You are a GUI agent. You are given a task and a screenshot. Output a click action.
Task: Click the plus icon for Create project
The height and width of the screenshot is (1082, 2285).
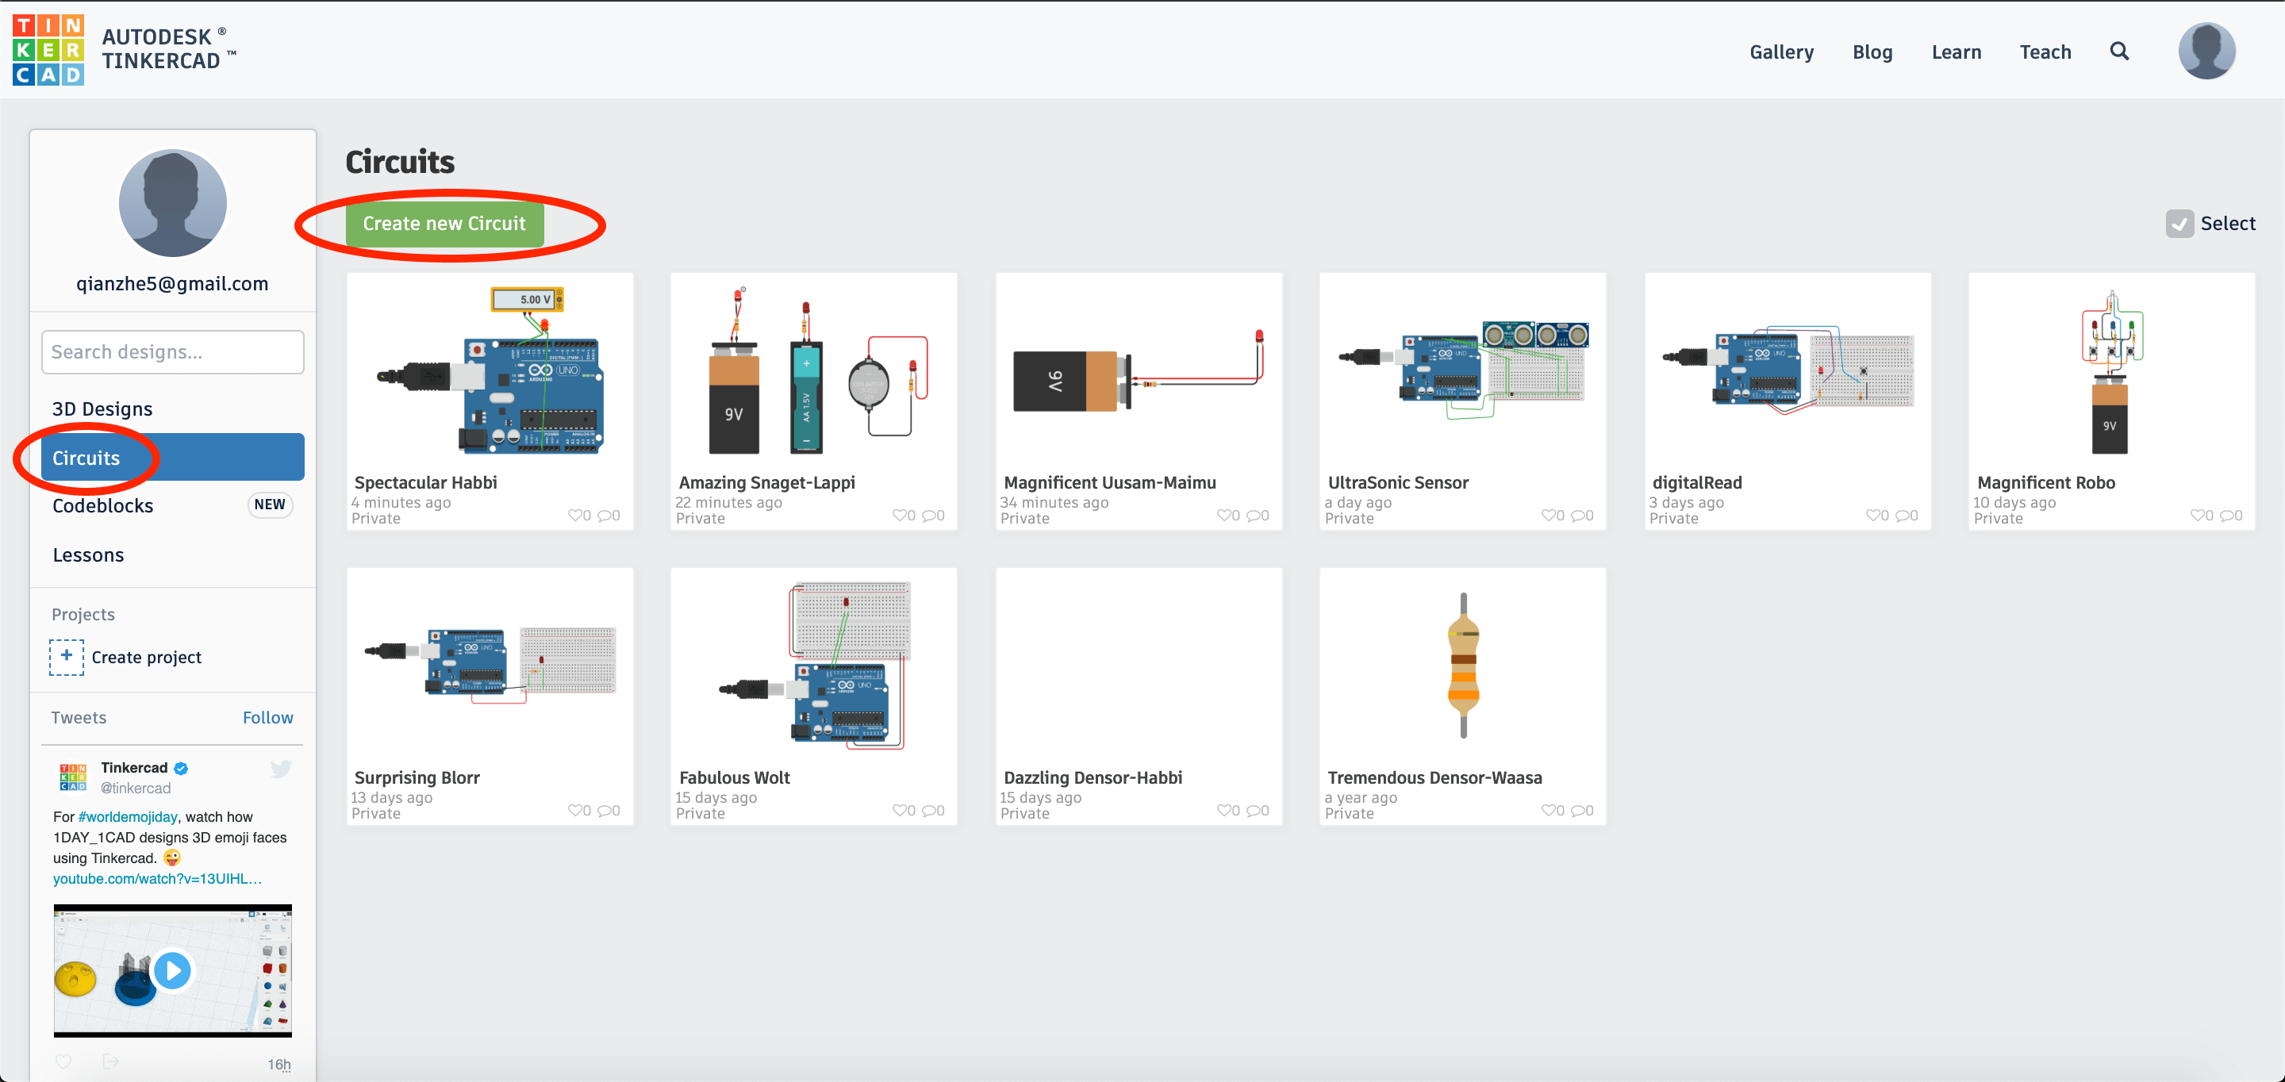pyautogui.click(x=67, y=656)
